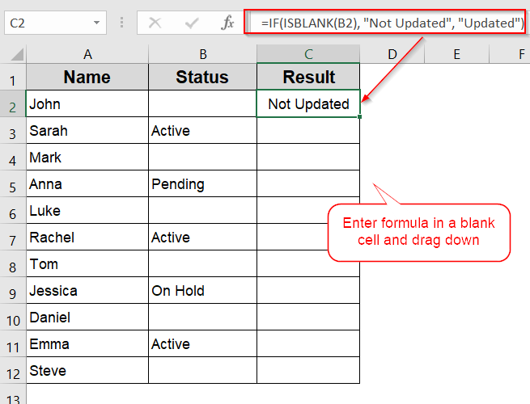Select row 4 header
The height and width of the screenshot is (404, 530).
point(13,157)
